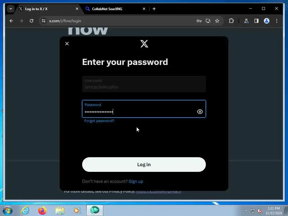288x216 pixels.
Task: Toggle the browser side panel
Action: pos(256,21)
